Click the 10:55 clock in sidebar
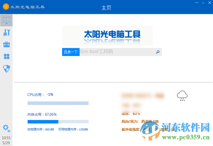This screenshot has height=146, width=213. point(6,138)
